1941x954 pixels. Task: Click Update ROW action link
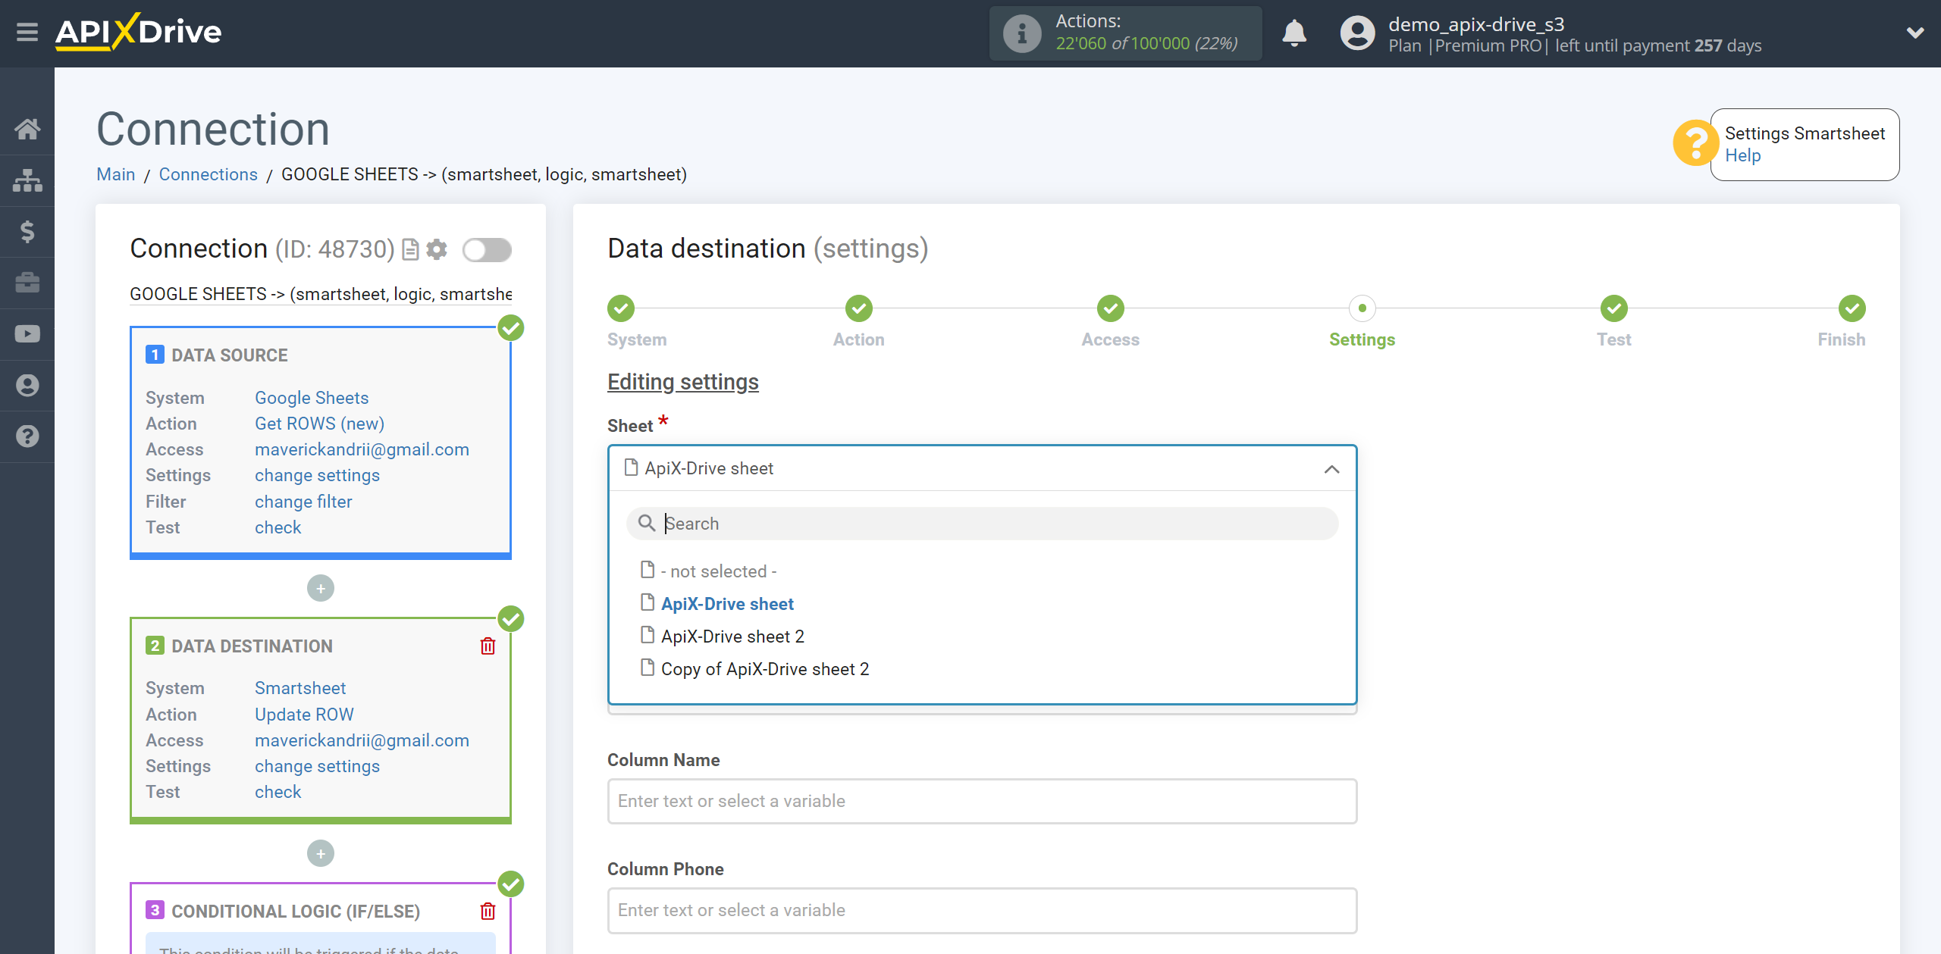[x=304, y=715]
